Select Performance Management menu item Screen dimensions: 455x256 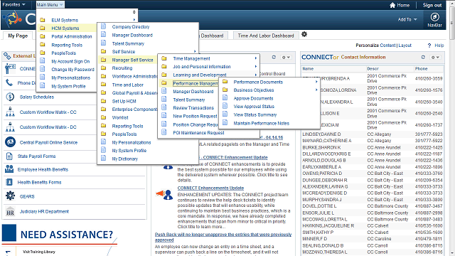point(196,83)
